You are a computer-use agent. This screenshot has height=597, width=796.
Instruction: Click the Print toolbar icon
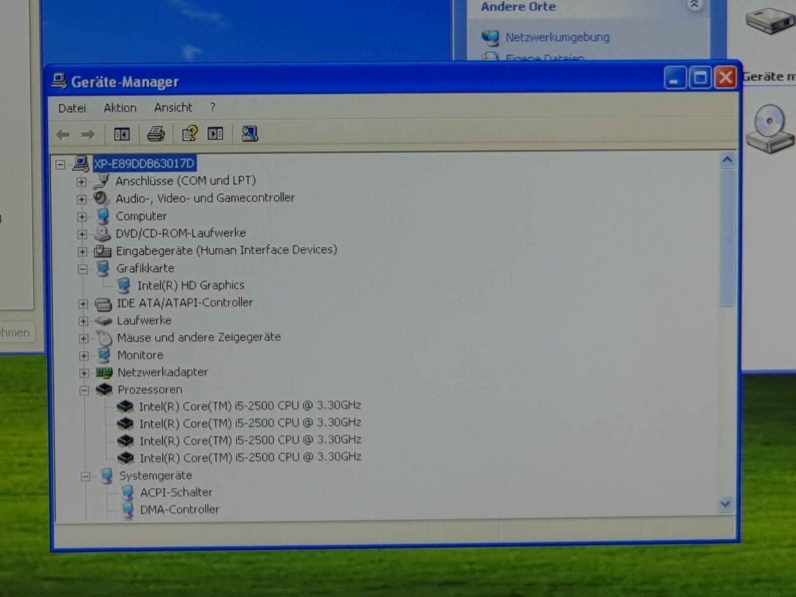click(156, 134)
